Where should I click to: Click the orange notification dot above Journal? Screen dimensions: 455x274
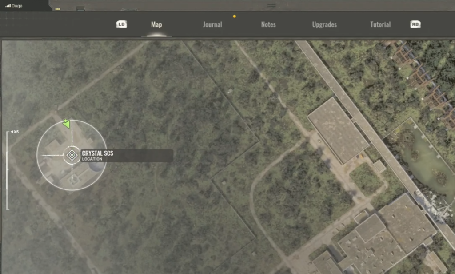pos(235,16)
